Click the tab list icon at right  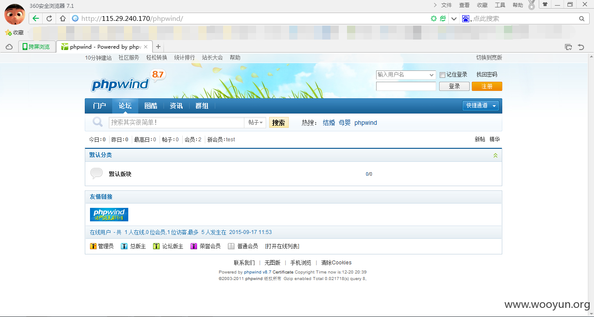568,47
